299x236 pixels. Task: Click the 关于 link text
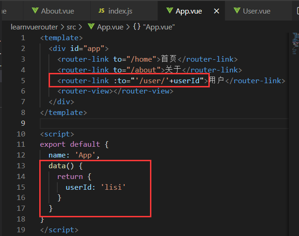[173, 70]
